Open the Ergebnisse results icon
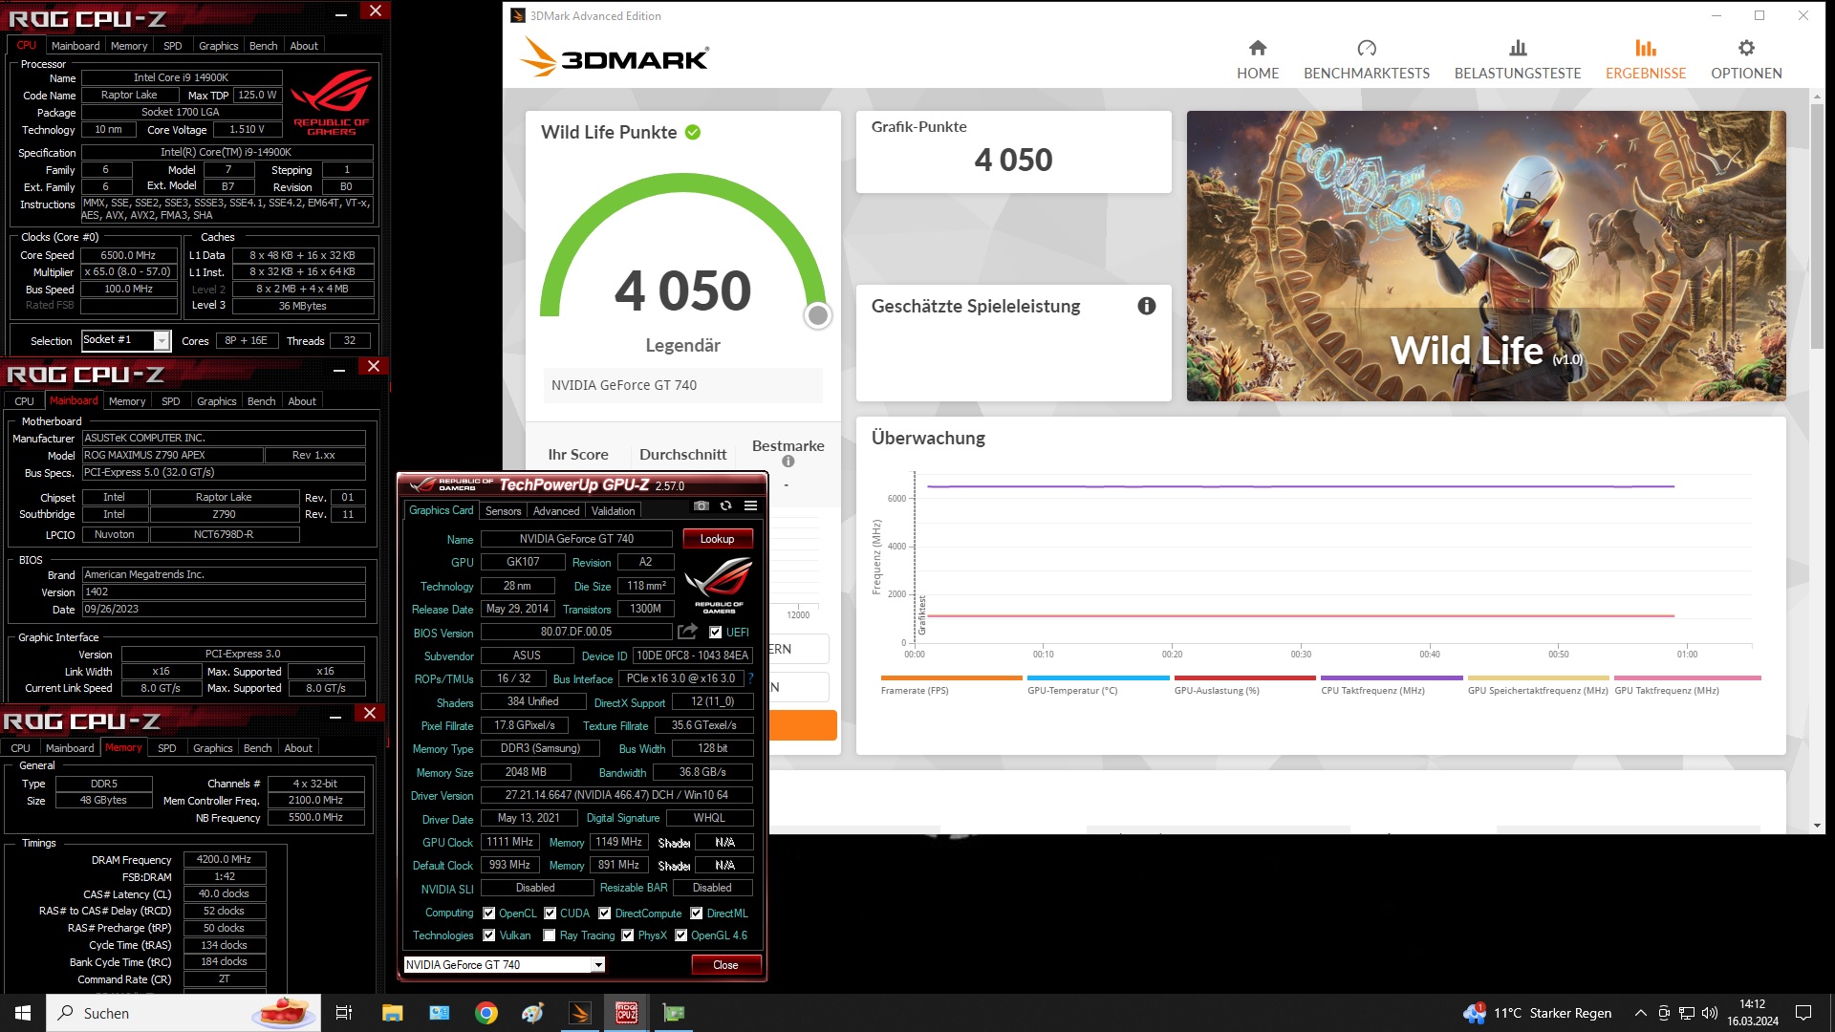 point(1646,48)
